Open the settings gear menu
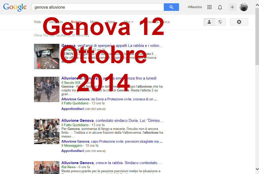259x174 pixels. (239, 22)
